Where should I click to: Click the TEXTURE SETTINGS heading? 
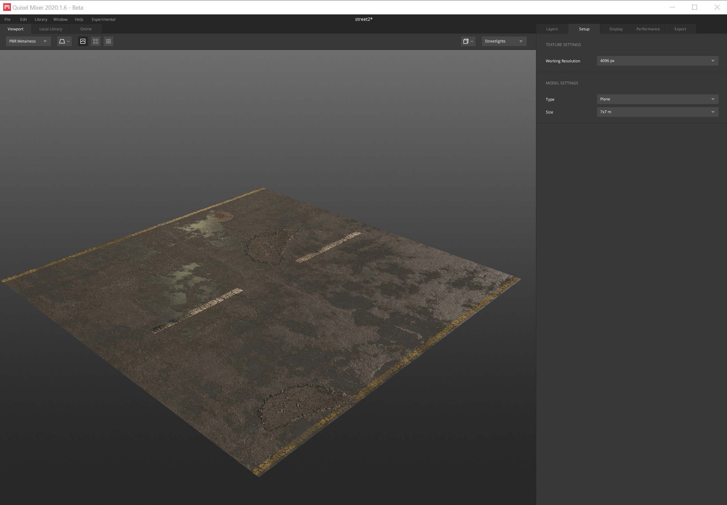[563, 45]
